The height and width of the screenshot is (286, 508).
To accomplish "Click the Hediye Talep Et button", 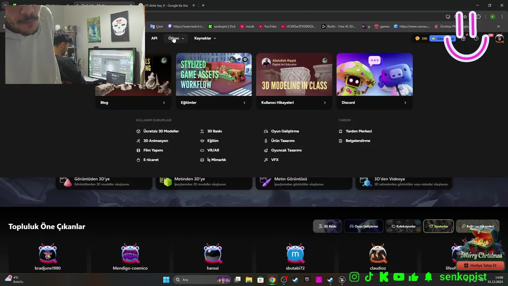I will tap(480, 265).
